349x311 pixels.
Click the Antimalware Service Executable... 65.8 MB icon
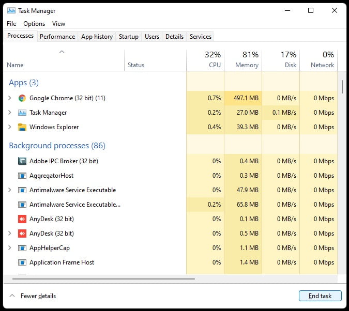[x=22, y=205]
